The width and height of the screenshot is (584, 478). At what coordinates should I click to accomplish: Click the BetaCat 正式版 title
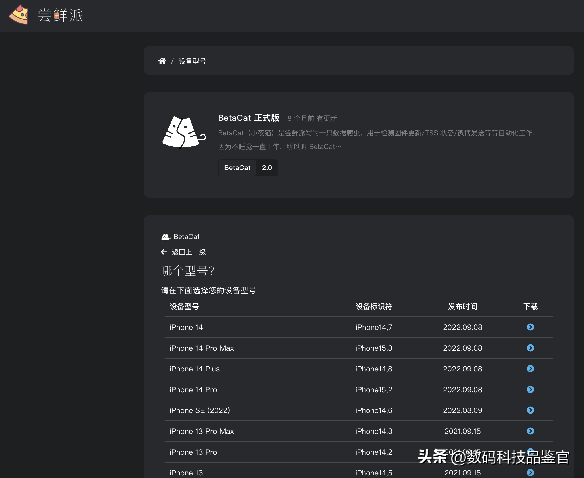(x=248, y=118)
